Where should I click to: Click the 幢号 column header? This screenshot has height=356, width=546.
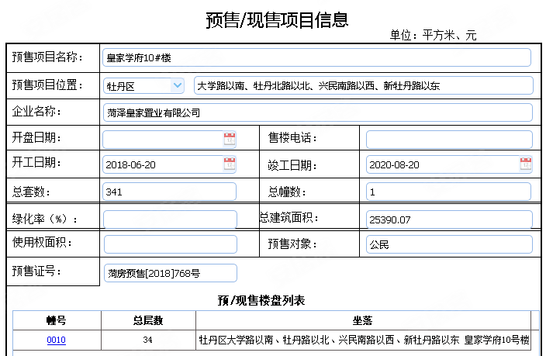pos(57,320)
